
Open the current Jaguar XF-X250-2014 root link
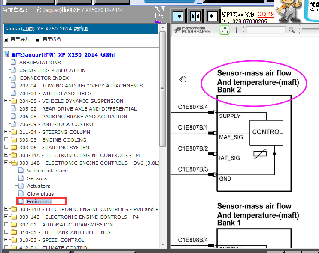(x=63, y=55)
